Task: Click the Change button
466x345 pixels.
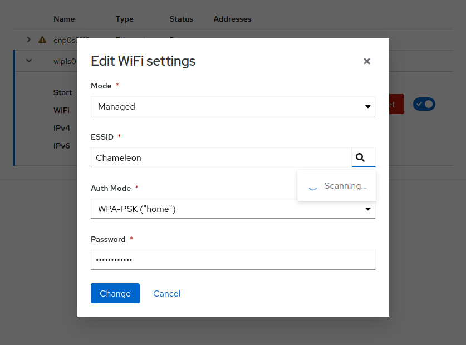Action: [x=115, y=293]
